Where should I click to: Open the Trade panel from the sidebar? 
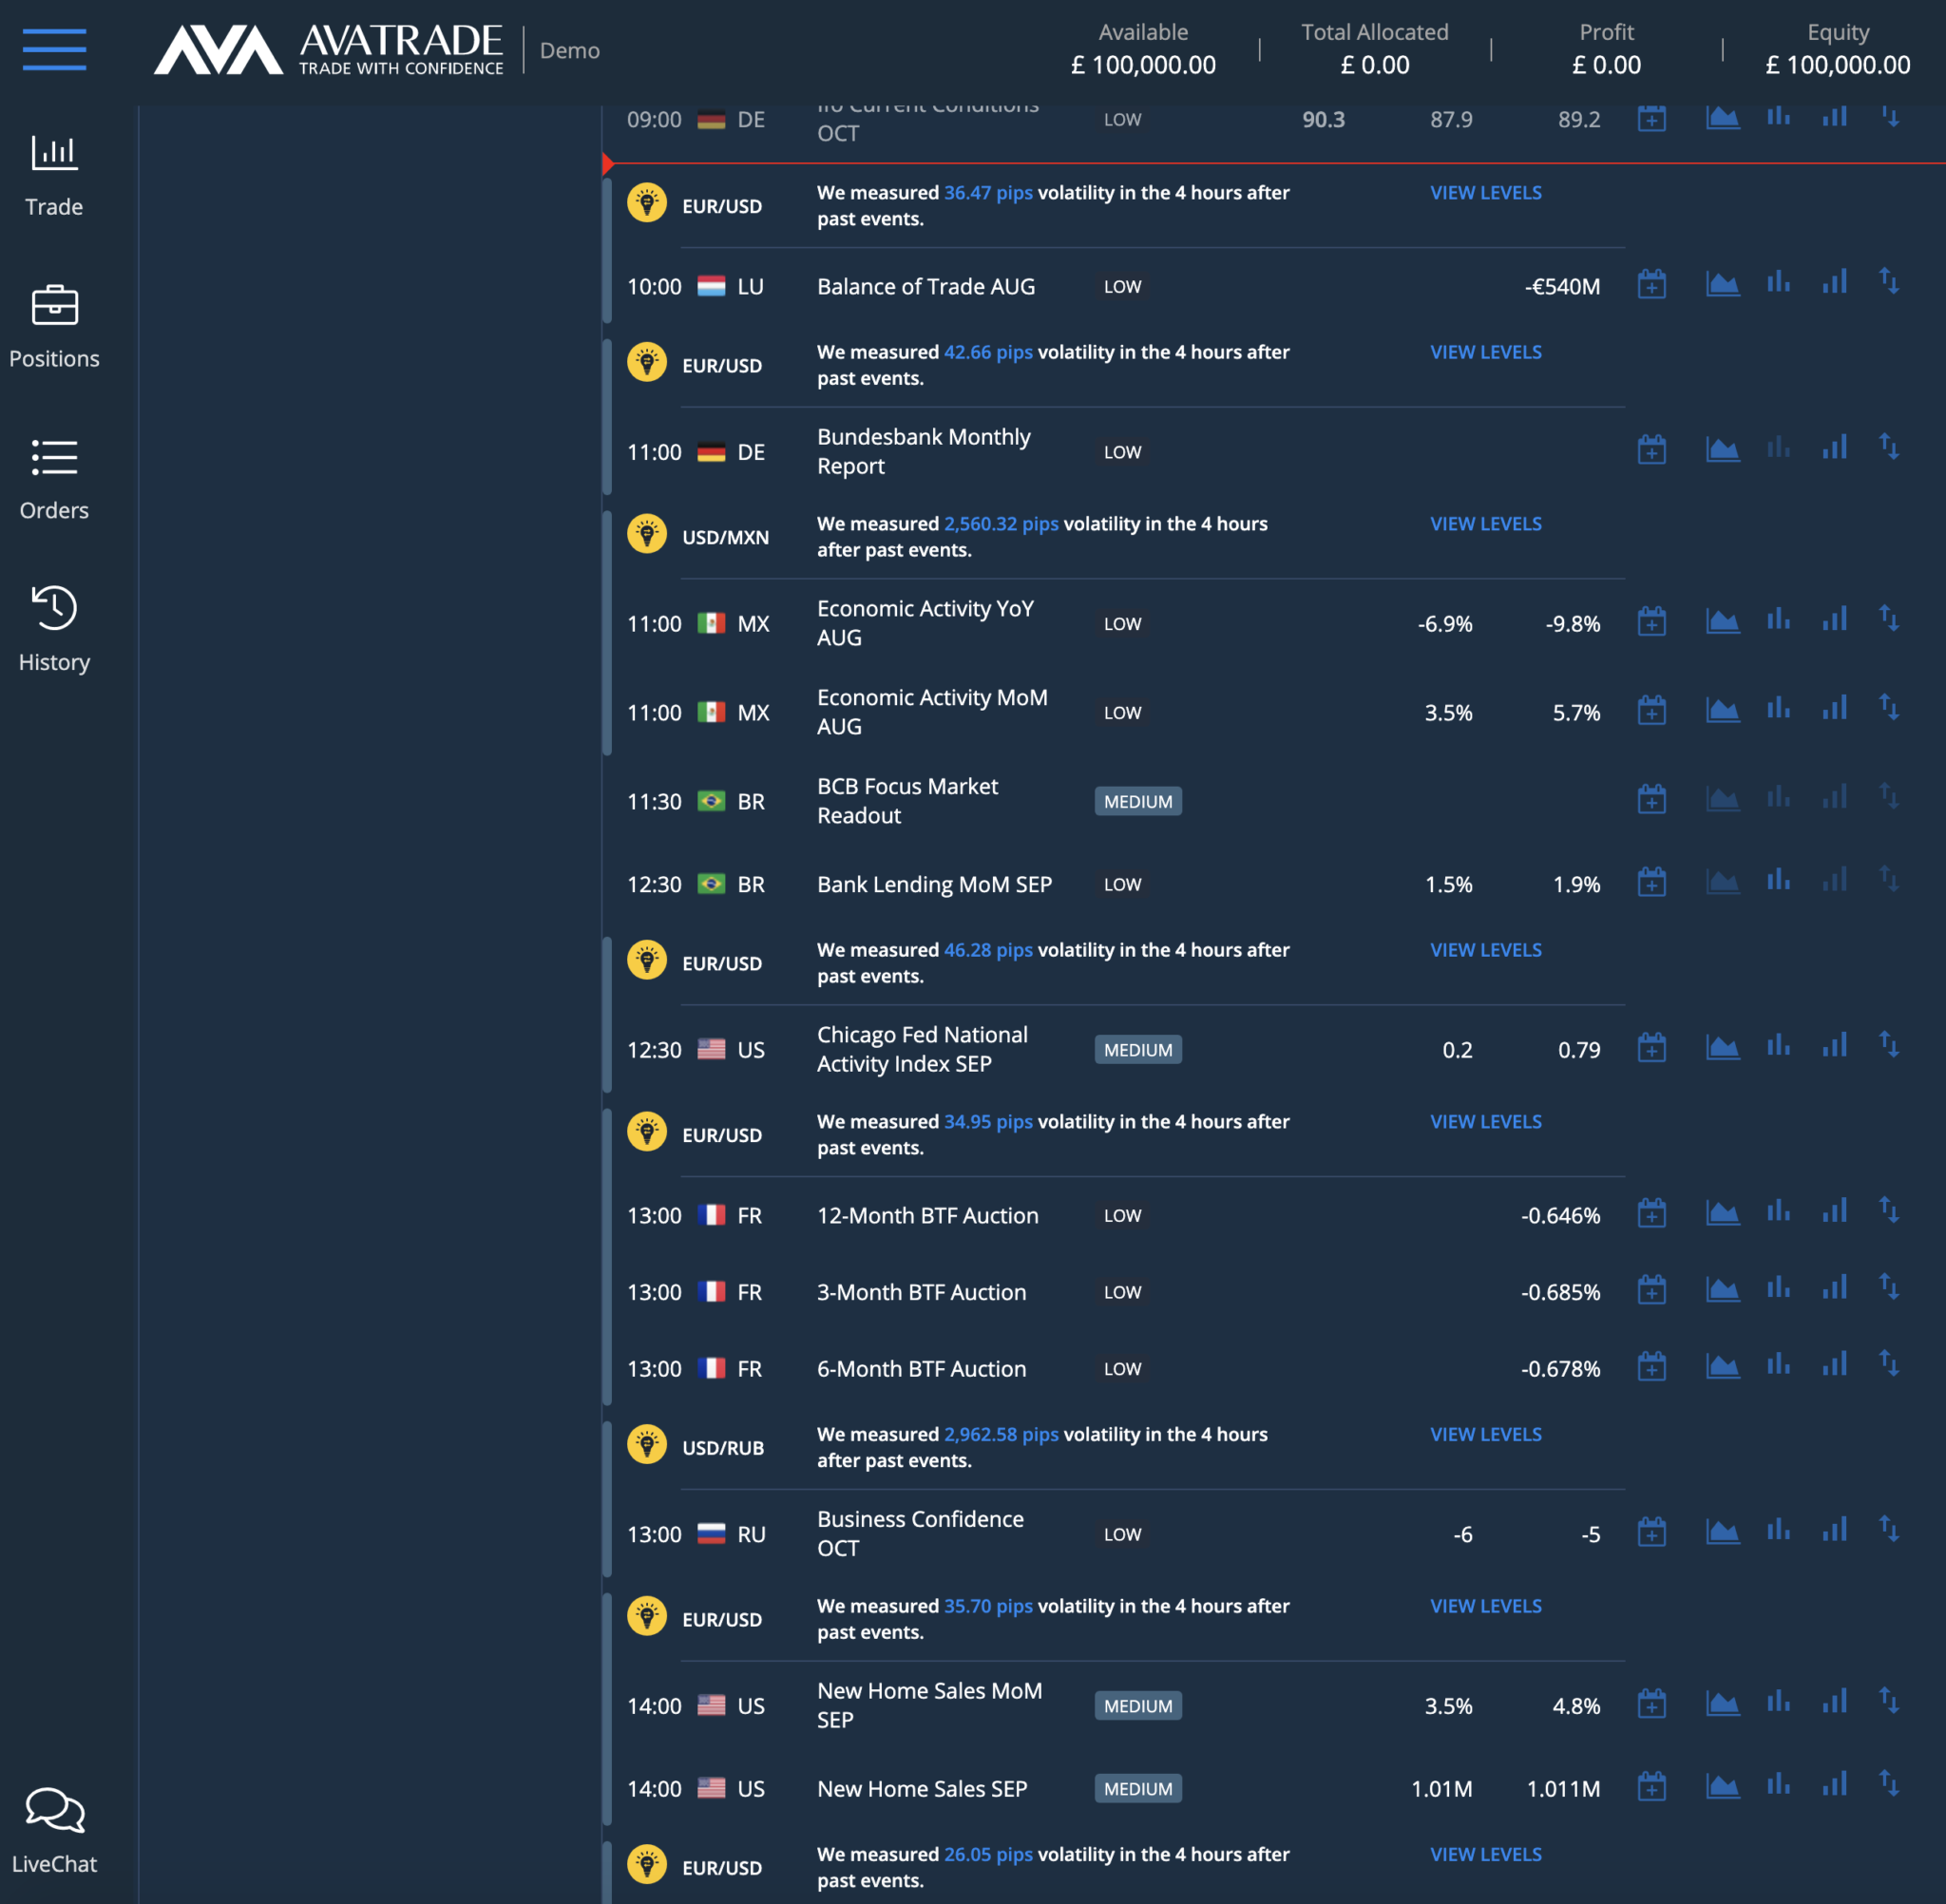pyautogui.click(x=54, y=175)
